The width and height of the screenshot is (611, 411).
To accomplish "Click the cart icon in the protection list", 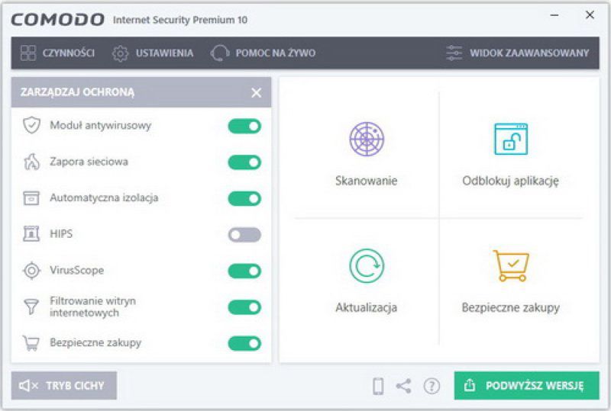I will (x=31, y=343).
